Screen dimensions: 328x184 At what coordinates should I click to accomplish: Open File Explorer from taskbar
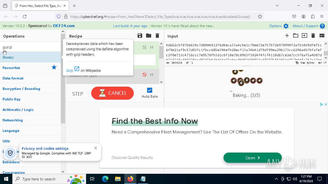click(118, 179)
